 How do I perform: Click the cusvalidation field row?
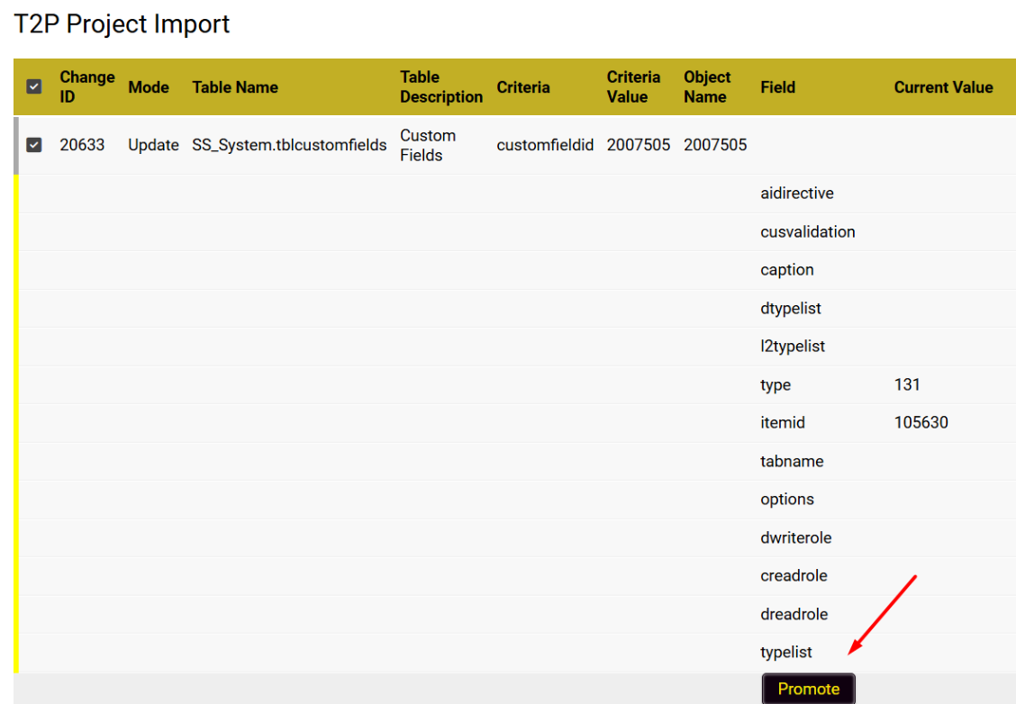coord(517,231)
